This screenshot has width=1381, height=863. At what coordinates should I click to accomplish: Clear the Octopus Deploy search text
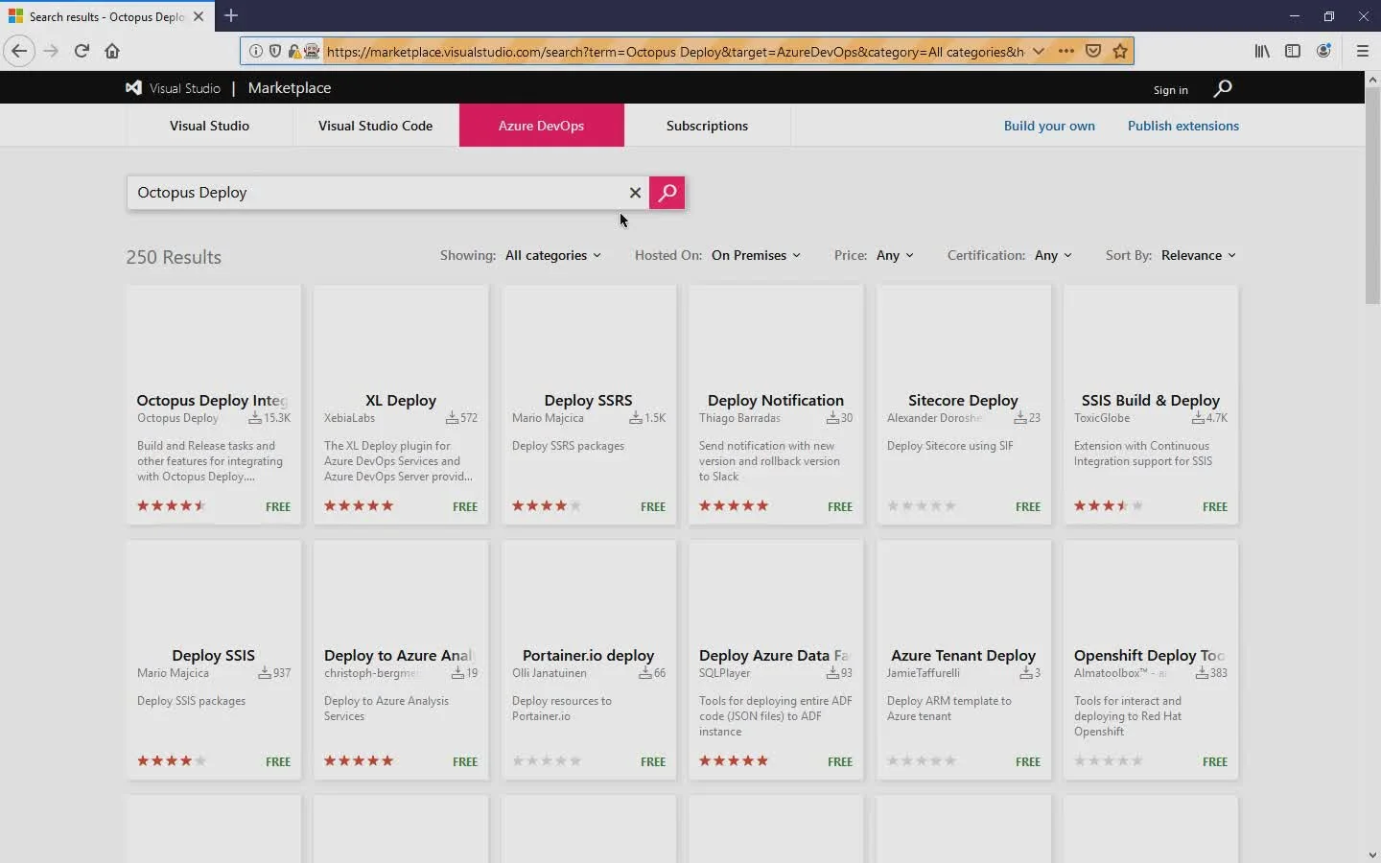coord(635,193)
